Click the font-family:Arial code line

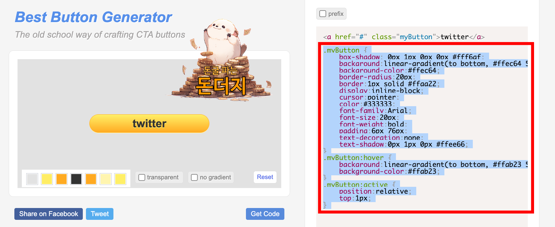[x=375, y=111]
